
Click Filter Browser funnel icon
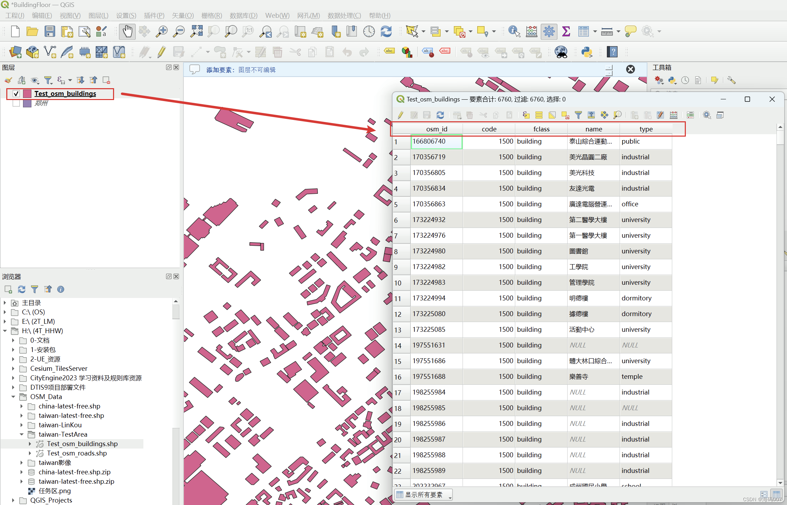click(35, 289)
